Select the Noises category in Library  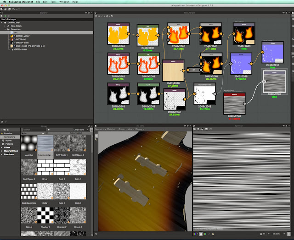coord(8,140)
